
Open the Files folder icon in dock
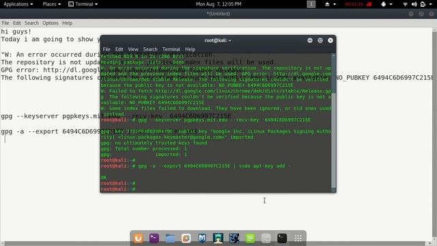coord(170,238)
